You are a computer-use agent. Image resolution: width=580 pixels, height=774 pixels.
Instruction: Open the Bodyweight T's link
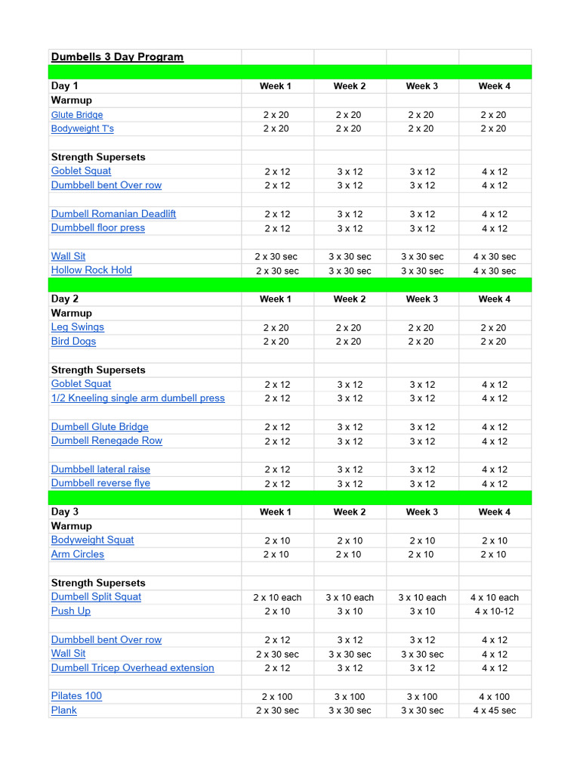[82, 128]
